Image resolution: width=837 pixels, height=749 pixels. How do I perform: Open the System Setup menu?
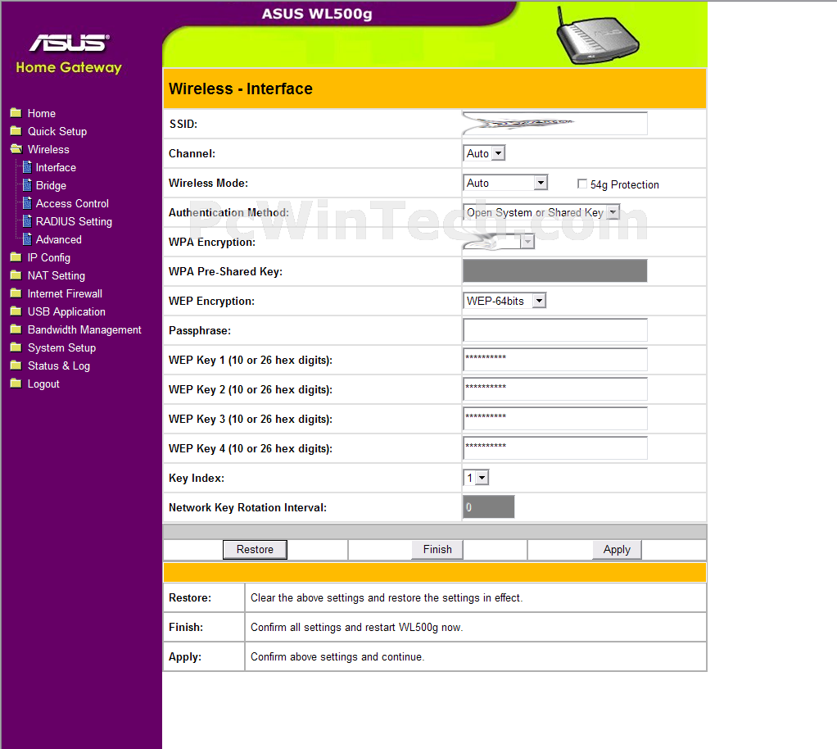pyautogui.click(x=62, y=347)
